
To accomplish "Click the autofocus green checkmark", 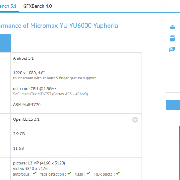I will 34,174.
